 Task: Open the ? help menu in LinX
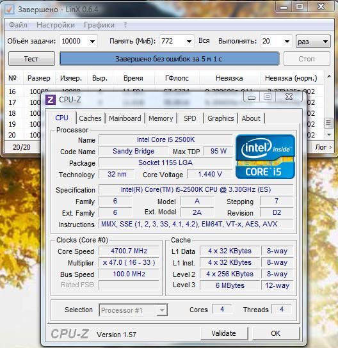pyautogui.click(x=125, y=25)
